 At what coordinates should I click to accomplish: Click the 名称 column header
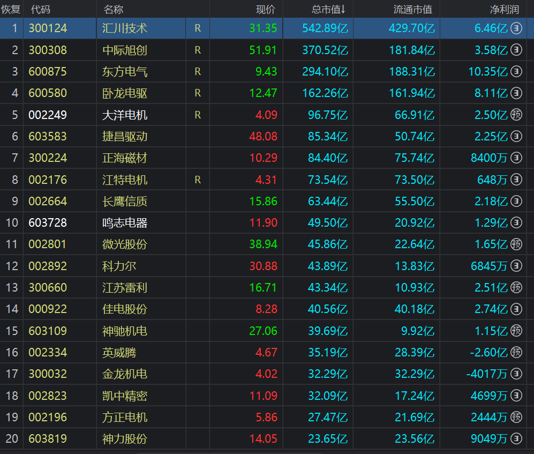point(111,8)
